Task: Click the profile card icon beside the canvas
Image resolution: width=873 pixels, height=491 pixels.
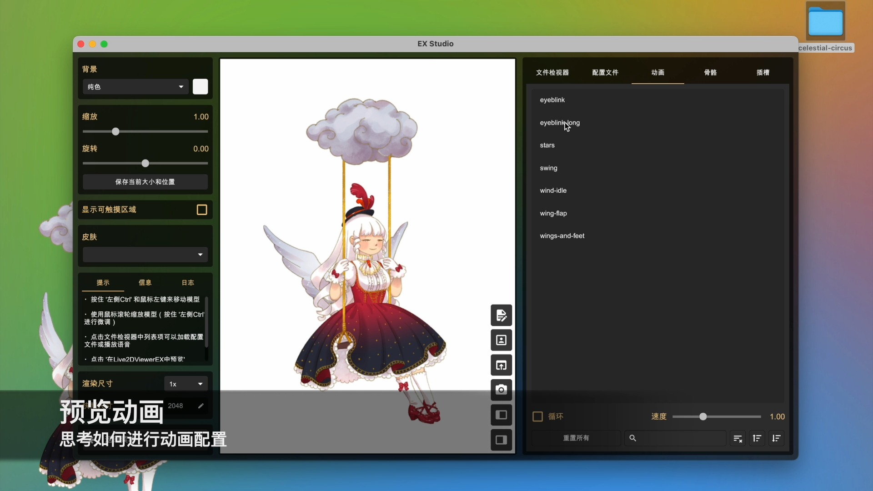Action: (x=501, y=340)
